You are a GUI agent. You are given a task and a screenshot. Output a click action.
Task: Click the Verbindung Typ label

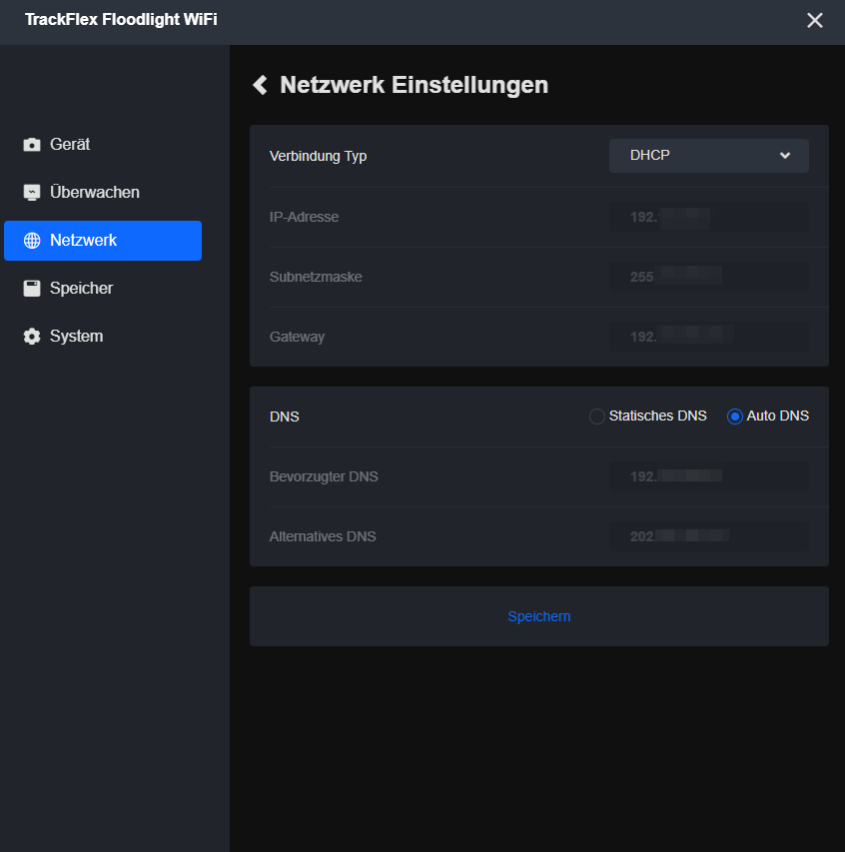click(x=318, y=157)
